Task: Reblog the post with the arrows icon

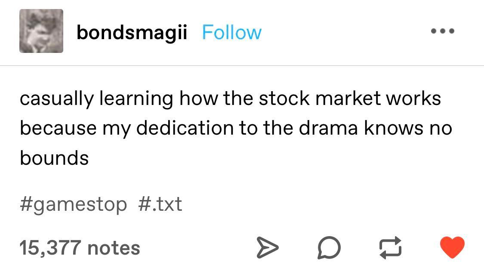Action: tap(390, 248)
